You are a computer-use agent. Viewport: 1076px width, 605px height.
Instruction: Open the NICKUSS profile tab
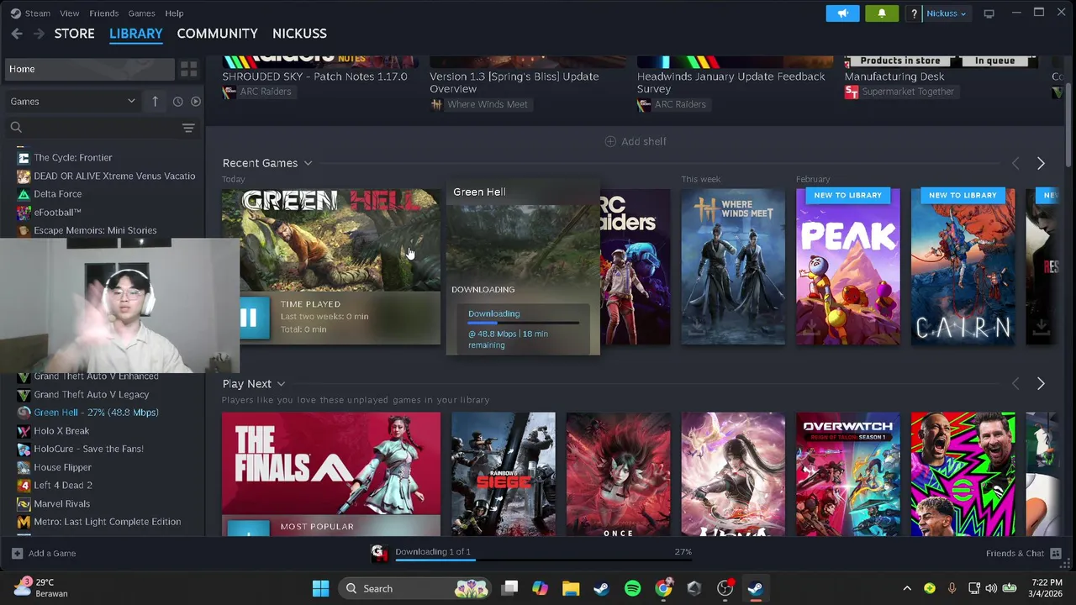(299, 34)
